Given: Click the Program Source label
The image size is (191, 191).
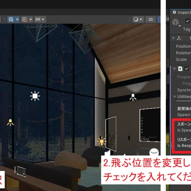Looking at the screenshot, I should [x=184, y=77].
